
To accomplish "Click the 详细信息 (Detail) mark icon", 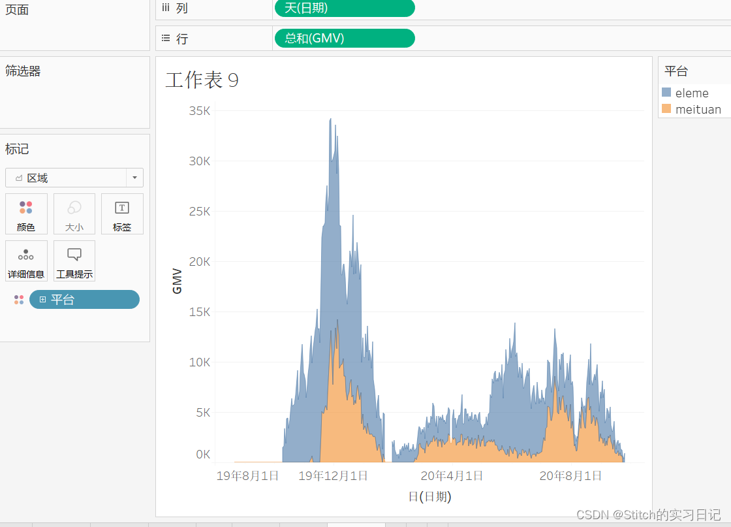I will (26, 261).
